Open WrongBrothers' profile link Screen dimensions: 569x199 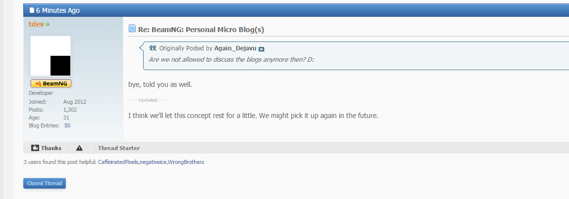click(186, 162)
